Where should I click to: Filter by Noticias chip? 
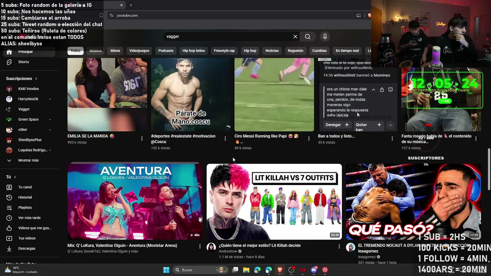[272, 51]
